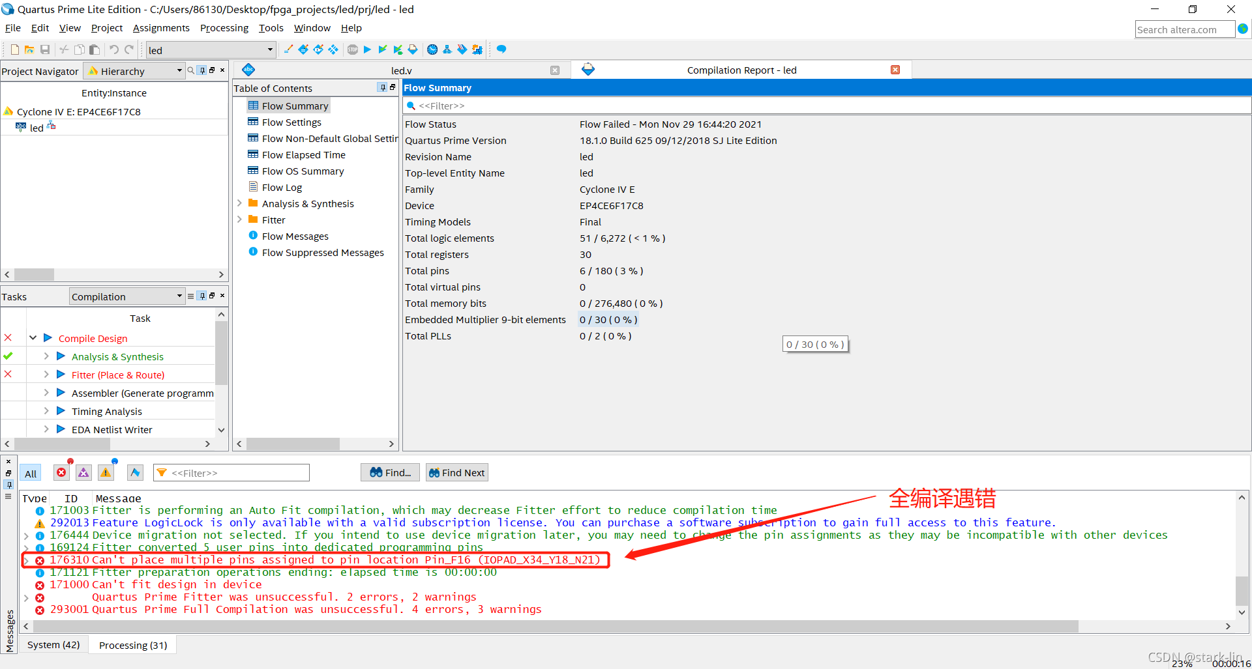Image resolution: width=1252 pixels, height=669 pixels.
Task: Click the Find Next button
Action: click(x=457, y=472)
